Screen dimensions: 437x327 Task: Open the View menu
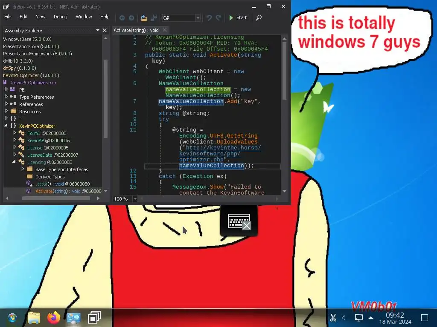coord(41,17)
